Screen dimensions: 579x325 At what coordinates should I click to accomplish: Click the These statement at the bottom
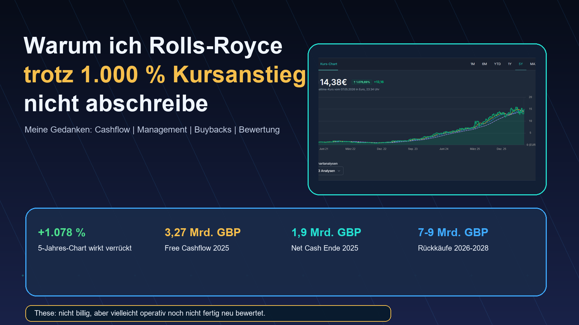tap(150, 313)
